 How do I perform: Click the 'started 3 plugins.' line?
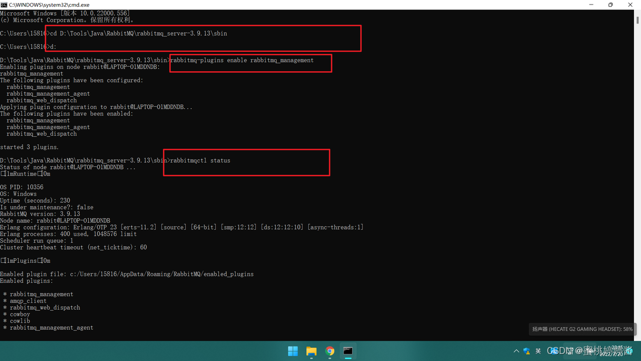point(30,147)
